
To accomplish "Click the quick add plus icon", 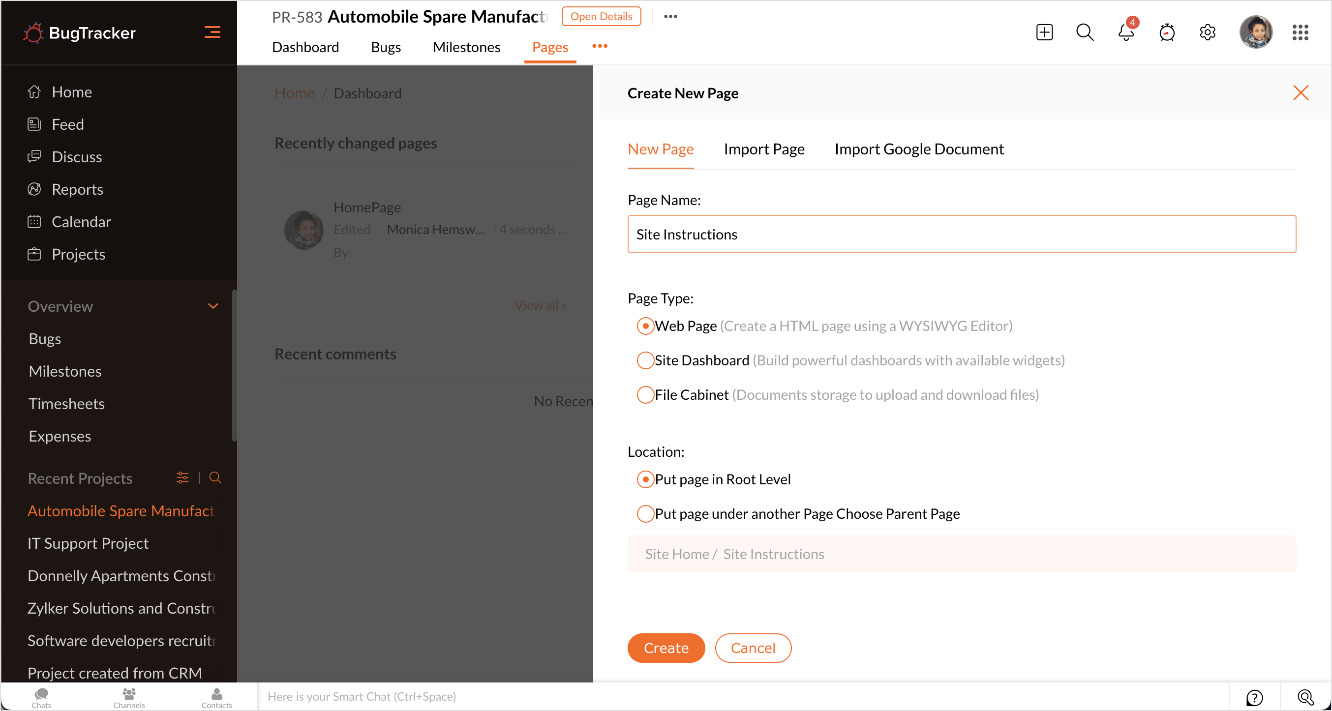I will click(x=1044, y=32).
